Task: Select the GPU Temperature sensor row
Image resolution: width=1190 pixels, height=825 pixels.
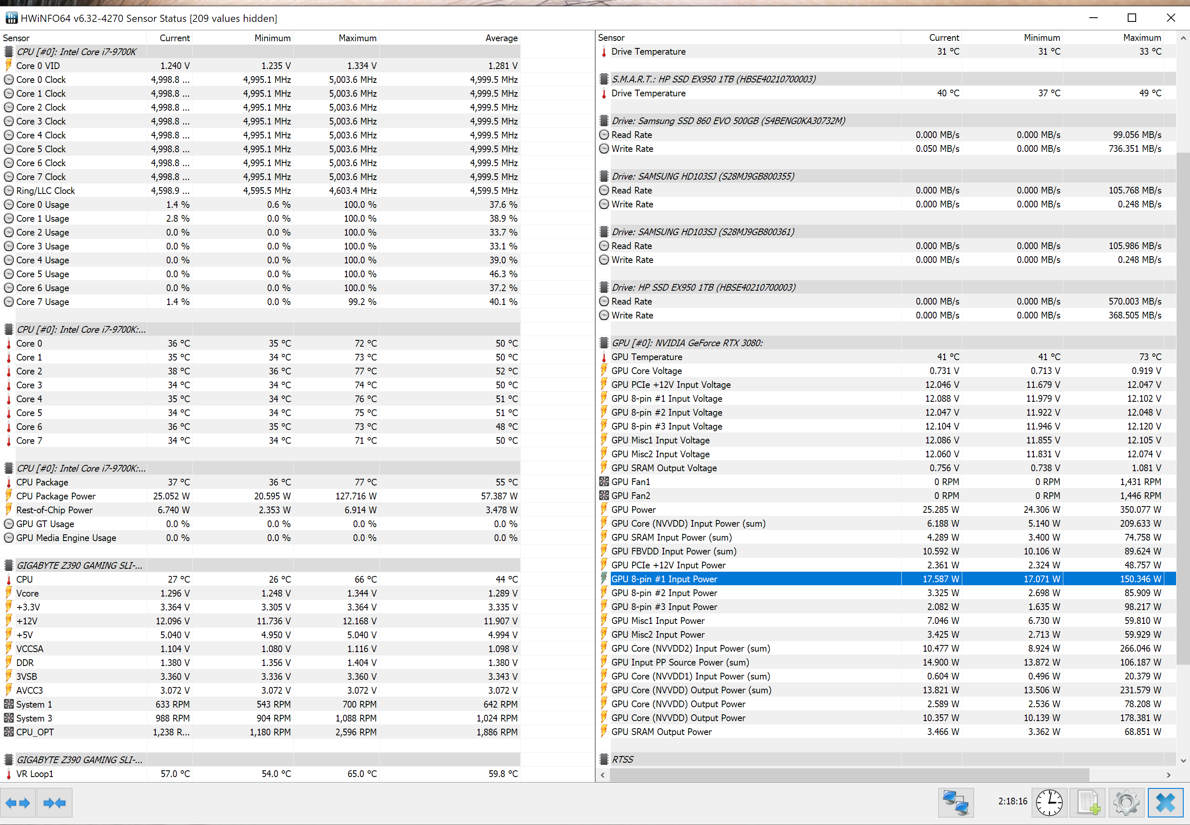Action: (647, 357)
